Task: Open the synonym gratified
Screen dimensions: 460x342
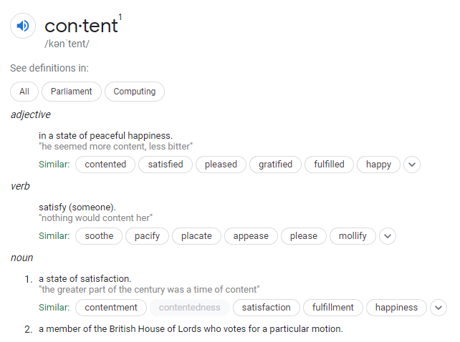Action: [x=275, y=165]
